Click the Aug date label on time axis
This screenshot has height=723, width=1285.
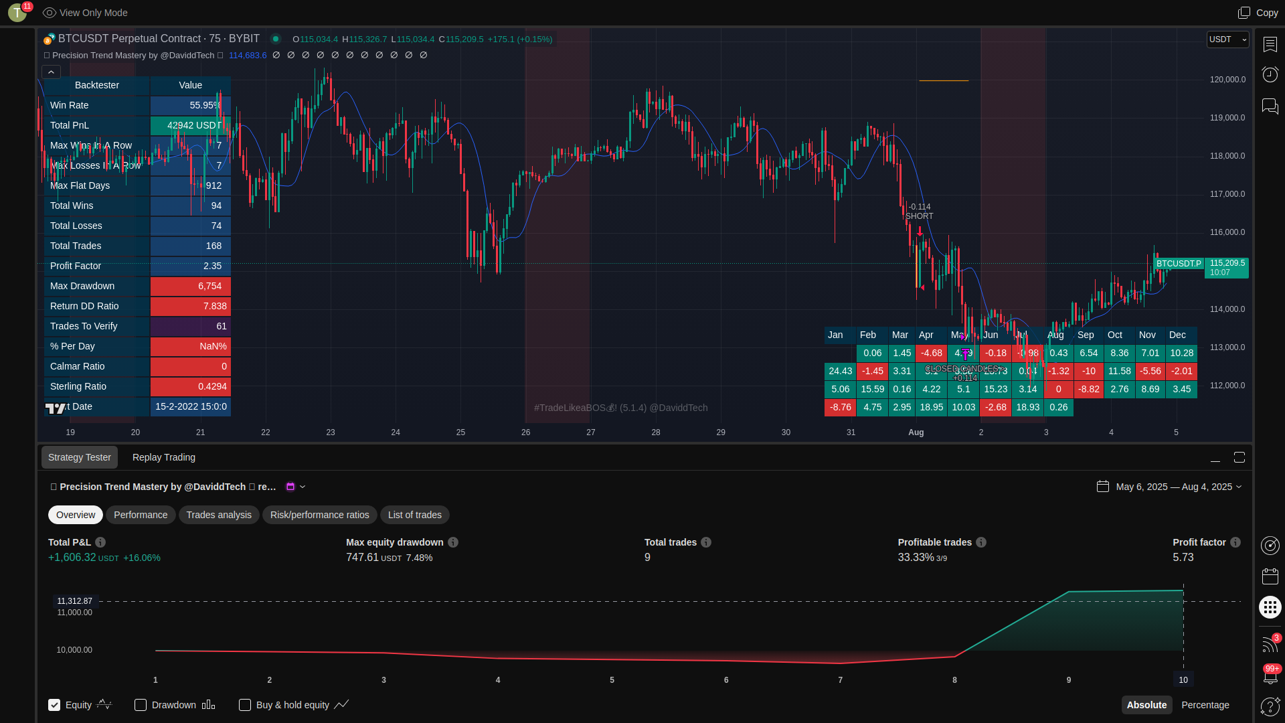point(916,432)
